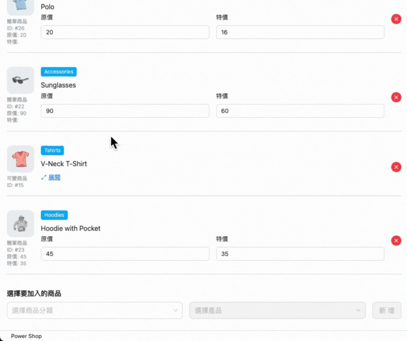
Task: Click Polo's 特價 price field showing 16
Action: tap(300, 32)
